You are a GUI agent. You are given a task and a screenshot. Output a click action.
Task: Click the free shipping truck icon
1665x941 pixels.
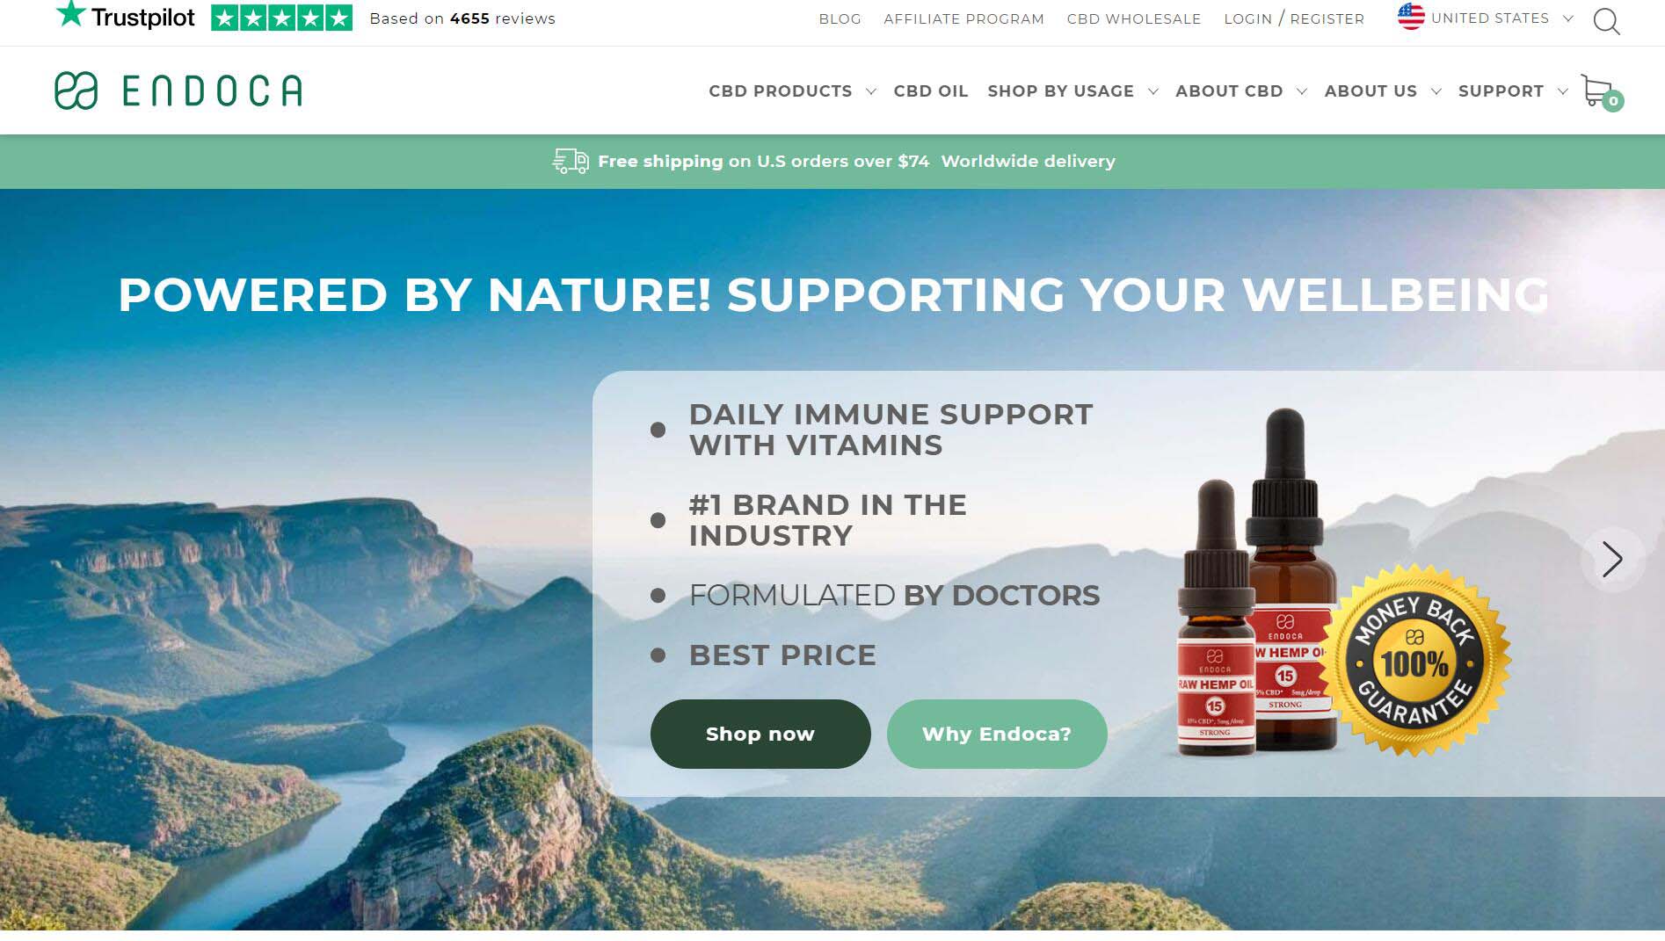pyautogui.click(x=571, y=161)
